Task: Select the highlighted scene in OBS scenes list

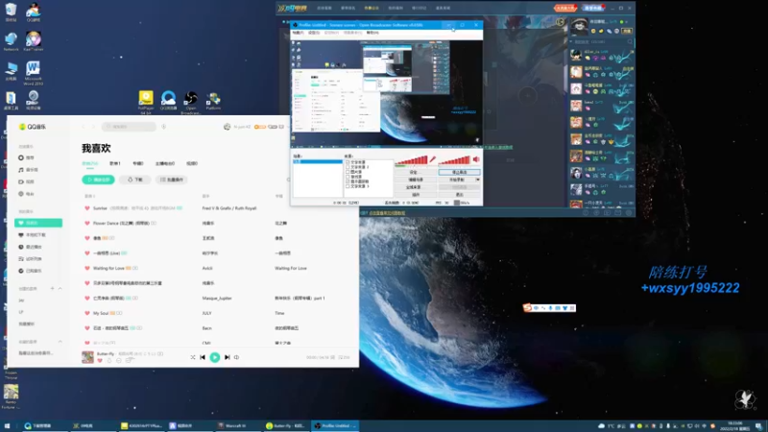Action: coord(318,161)
